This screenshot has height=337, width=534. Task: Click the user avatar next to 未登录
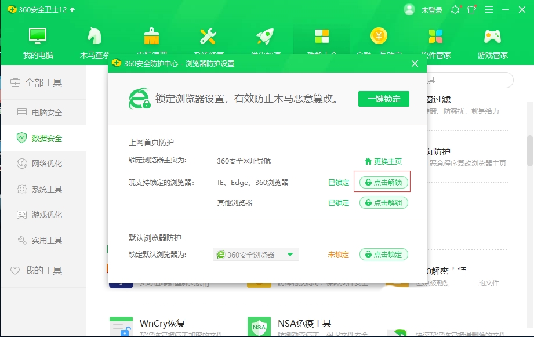(409, 9)
